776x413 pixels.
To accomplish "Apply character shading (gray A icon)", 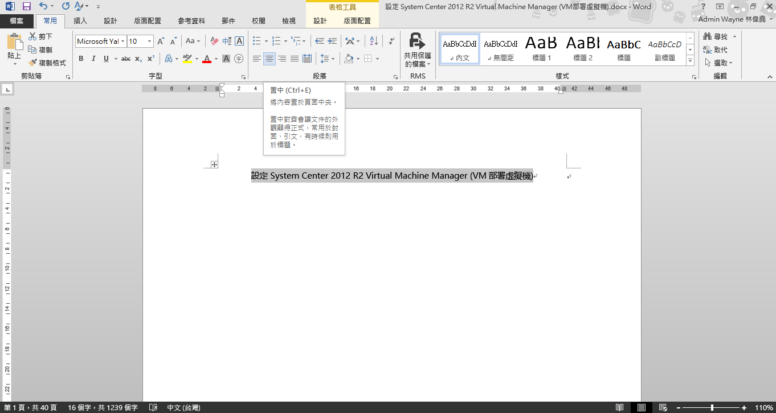I will [226, 59].
